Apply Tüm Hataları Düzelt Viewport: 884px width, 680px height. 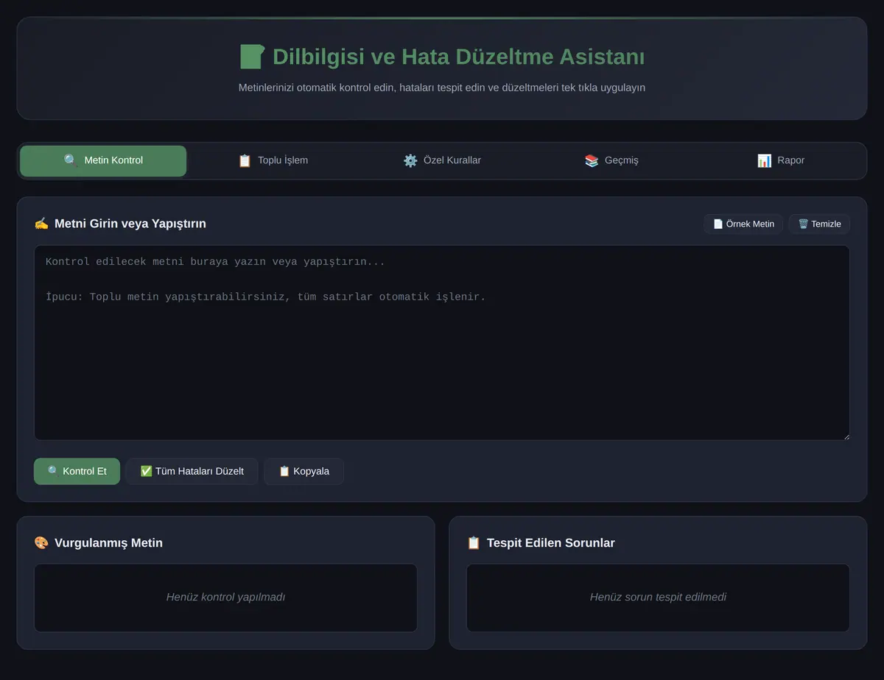192,471
